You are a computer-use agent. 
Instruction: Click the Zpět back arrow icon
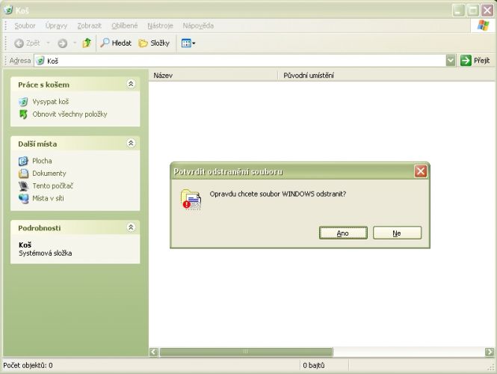(x=19, y=43)
